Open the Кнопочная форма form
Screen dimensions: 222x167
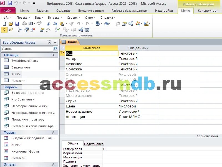coord(26,151)
